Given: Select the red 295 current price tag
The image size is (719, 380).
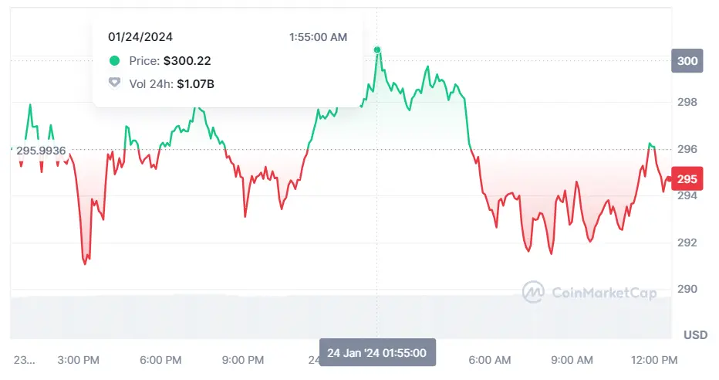Looking at the screenshot, I should click(687, 179).
